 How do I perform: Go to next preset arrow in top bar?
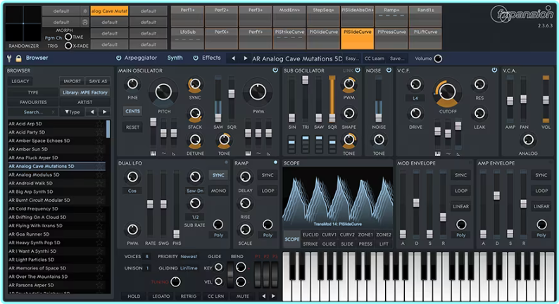click(x=245, y=58)
